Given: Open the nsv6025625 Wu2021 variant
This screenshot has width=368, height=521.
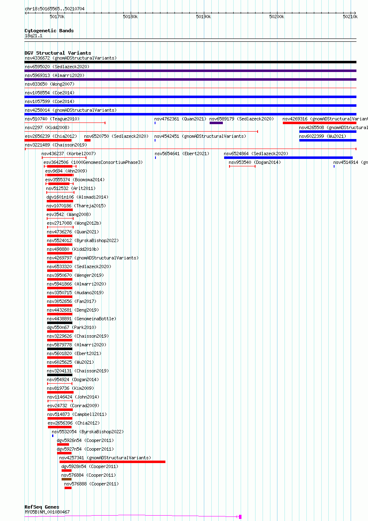Looking at the screenshot, I should [x=70, y=362].
